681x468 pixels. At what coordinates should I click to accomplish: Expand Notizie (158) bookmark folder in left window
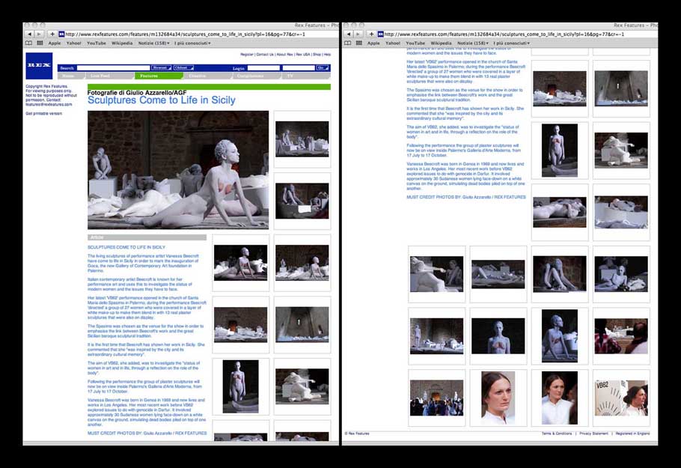pyautogui.click(x=153, y=43)
